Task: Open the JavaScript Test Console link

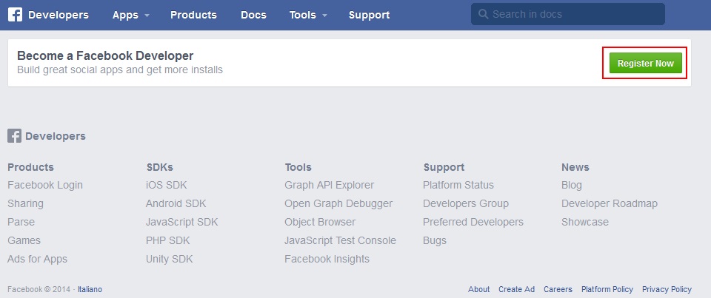Action: pos(340,240)
